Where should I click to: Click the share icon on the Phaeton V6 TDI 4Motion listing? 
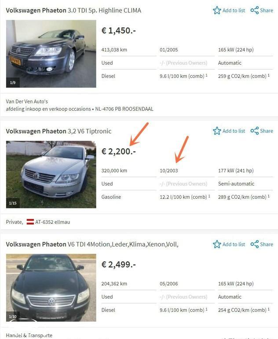pos(254,244)
